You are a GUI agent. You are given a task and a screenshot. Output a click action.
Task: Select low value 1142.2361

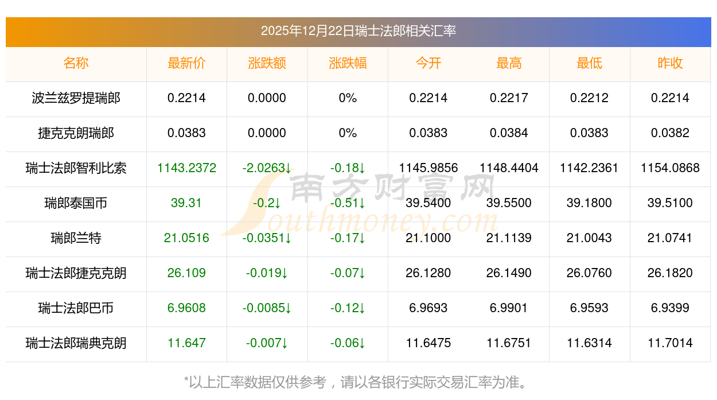(590, 168)
